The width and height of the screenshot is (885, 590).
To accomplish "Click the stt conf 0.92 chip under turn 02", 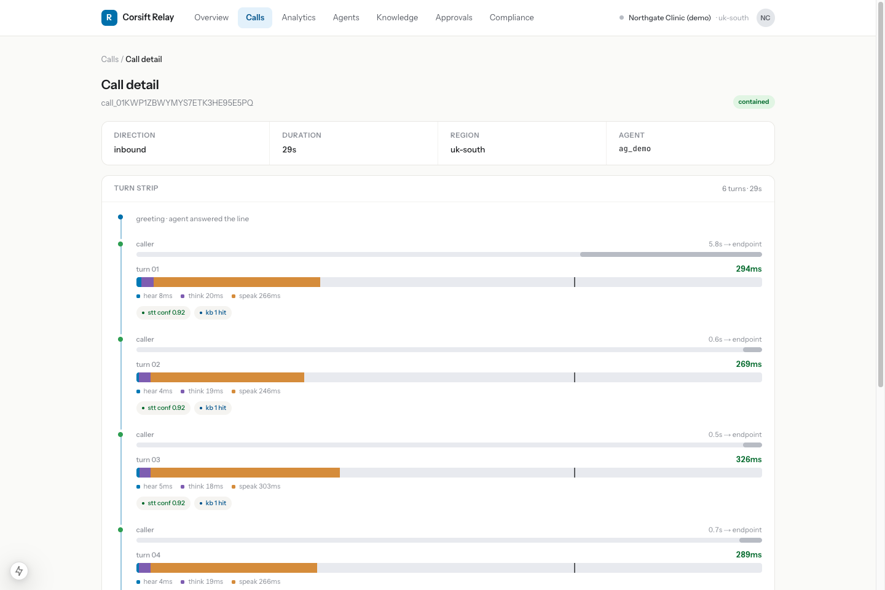I will [x=163, y=408].
